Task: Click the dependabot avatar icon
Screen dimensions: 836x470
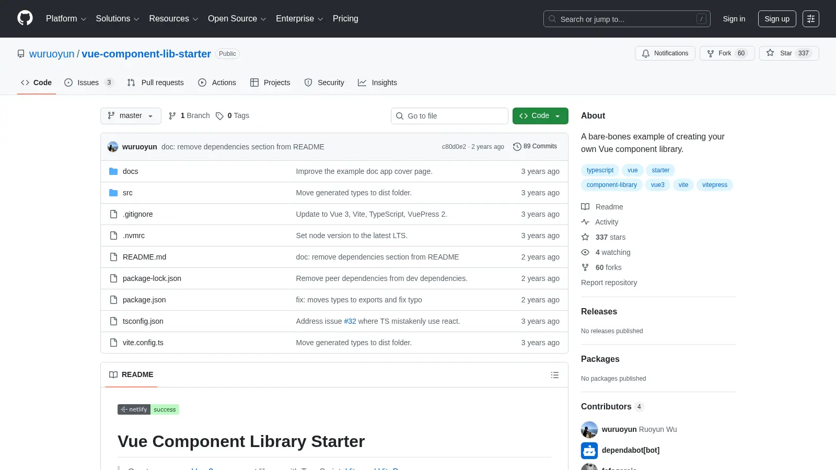Action: (x=589, y=450)
